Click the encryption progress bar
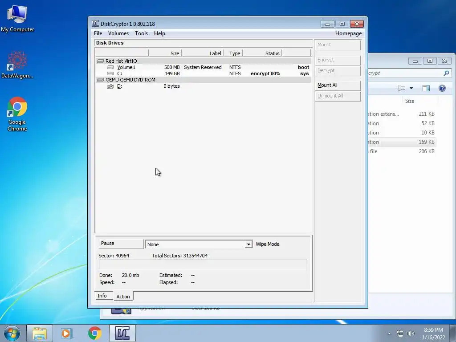The image size is (456, 342). 203,265
